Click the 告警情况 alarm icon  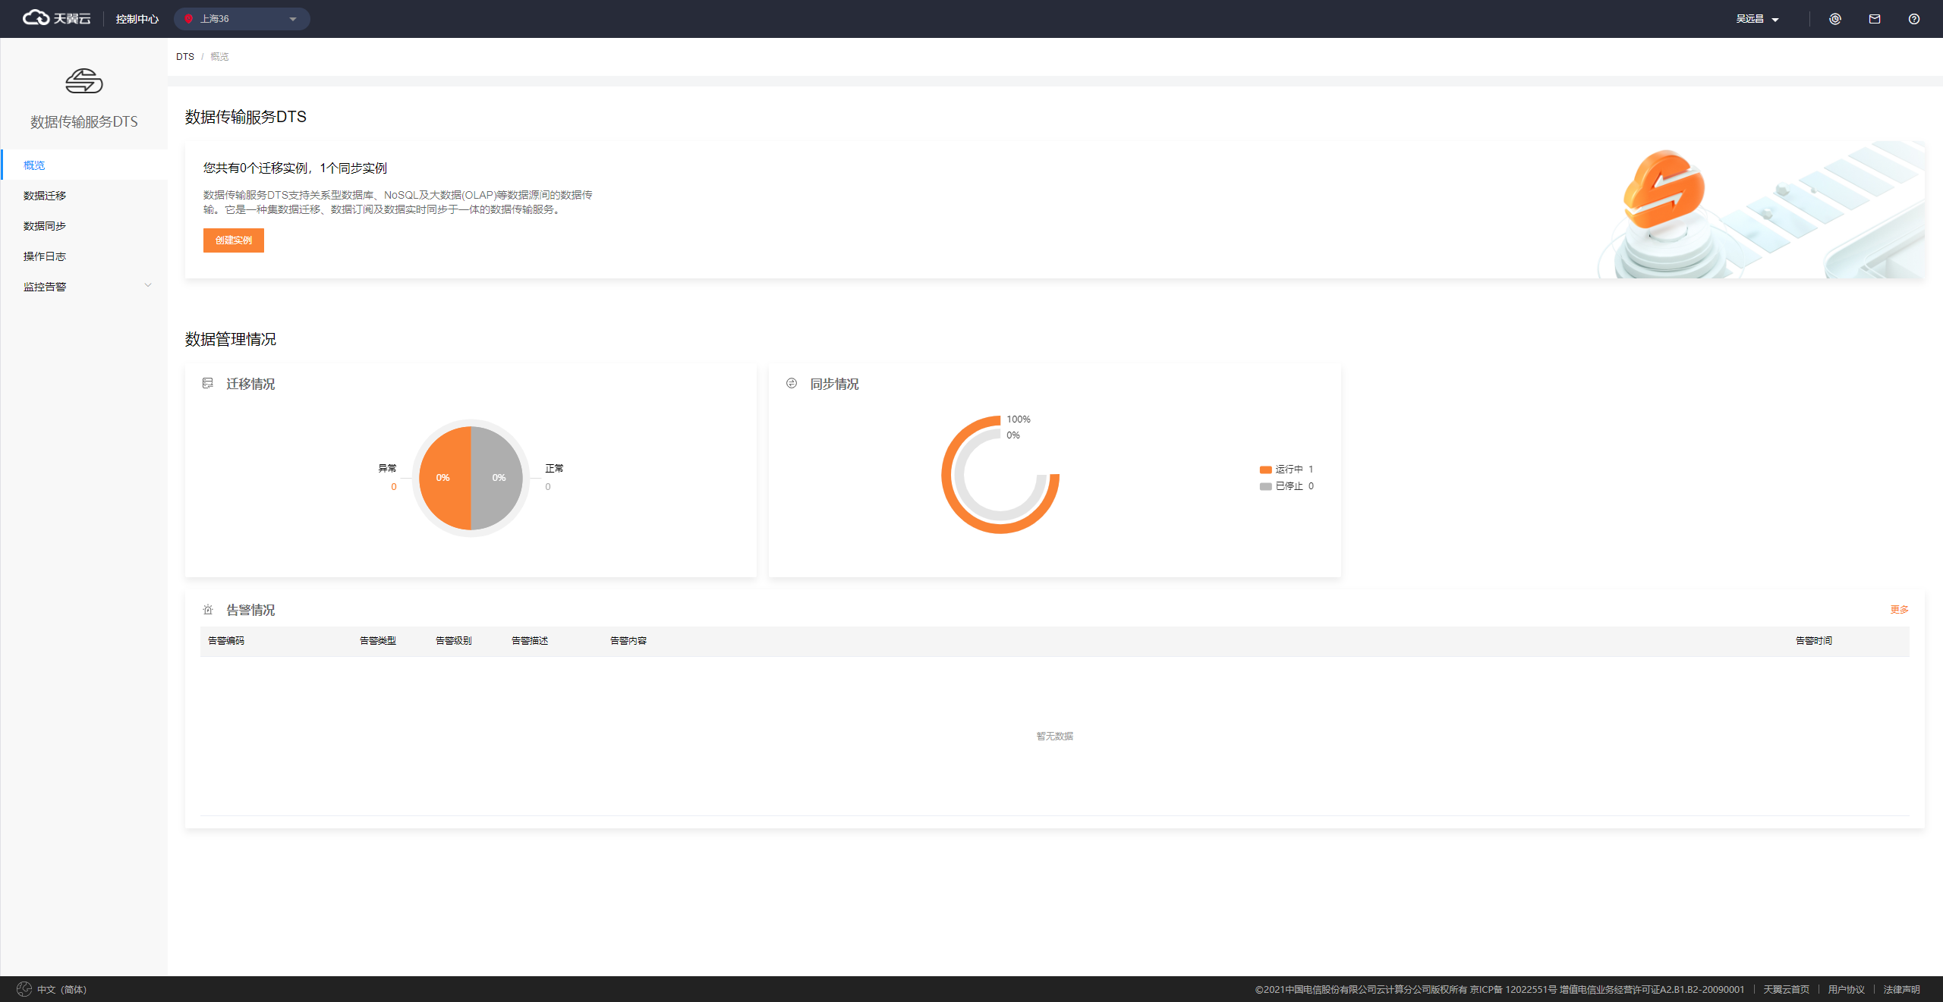coord(208,610)
